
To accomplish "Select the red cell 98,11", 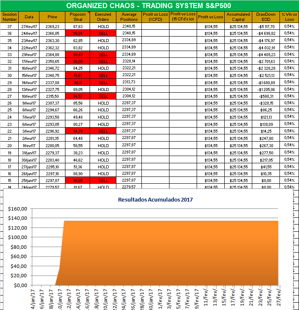I will click(78, 82).
